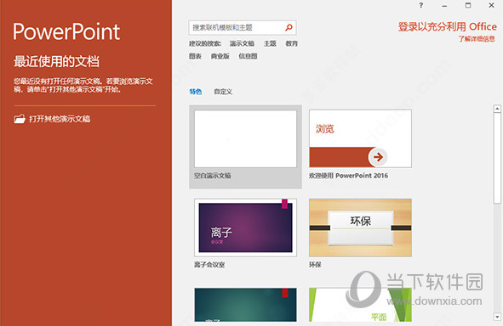Open 打开其他演示文稿 link
Screen dimensions: 503x326
click(x=60, y=119)
